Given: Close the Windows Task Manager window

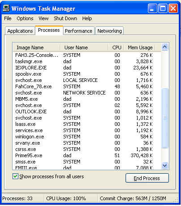Looking at the screenshot, I should pos(173,9).
